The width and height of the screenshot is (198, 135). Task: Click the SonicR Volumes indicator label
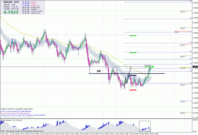click(11, 120)
